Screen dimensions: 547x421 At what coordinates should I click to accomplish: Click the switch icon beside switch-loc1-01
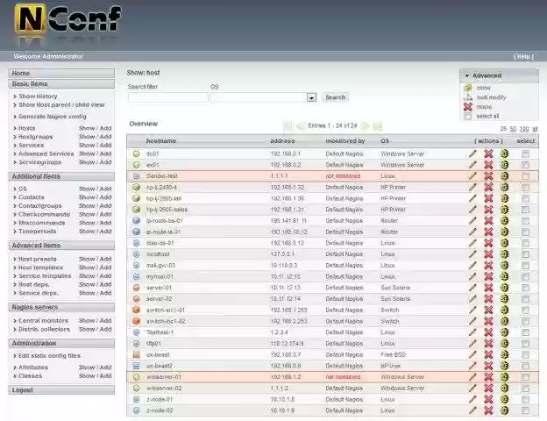137,310
